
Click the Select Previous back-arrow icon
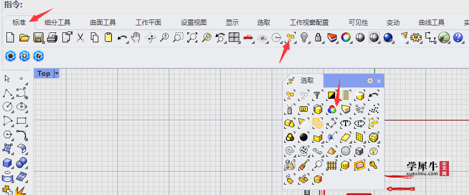click(374, 95)
